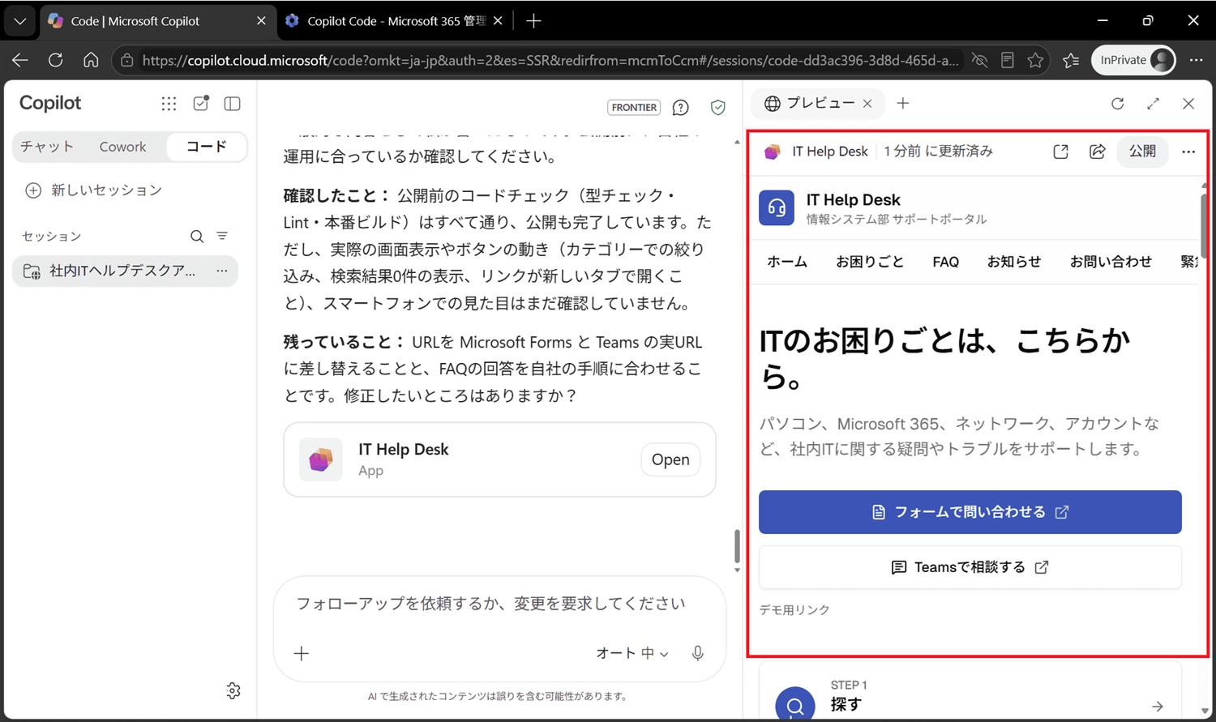Add page to favorites star icon
Viewport: 1216px width, 722px height.
pyautogui.click(x=1035, y=60)
